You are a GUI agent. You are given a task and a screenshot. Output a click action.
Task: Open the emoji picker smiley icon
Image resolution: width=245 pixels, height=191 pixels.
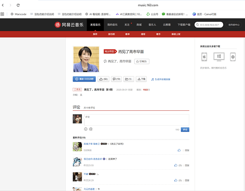(86, 129)
